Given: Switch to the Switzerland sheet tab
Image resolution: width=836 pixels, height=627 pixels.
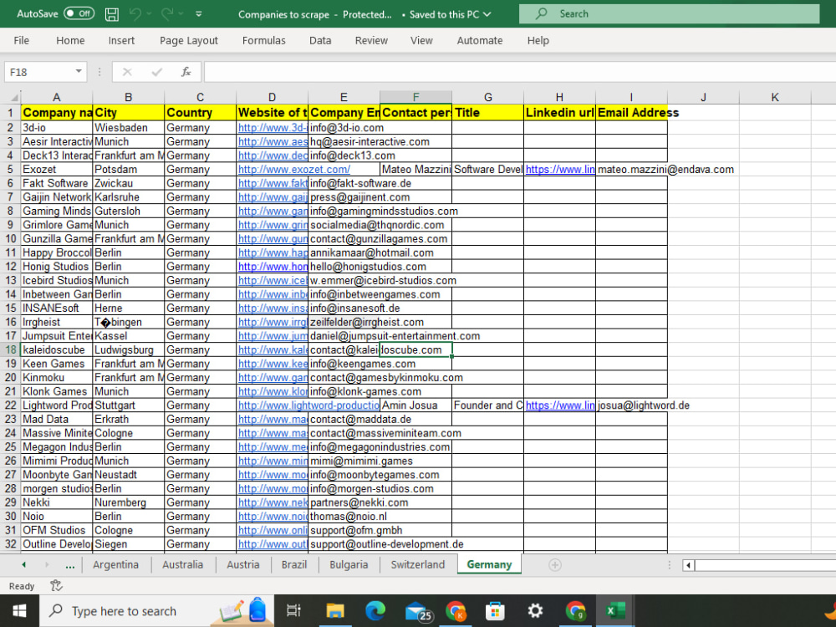Looking at the screenshot, I should 417,564.
